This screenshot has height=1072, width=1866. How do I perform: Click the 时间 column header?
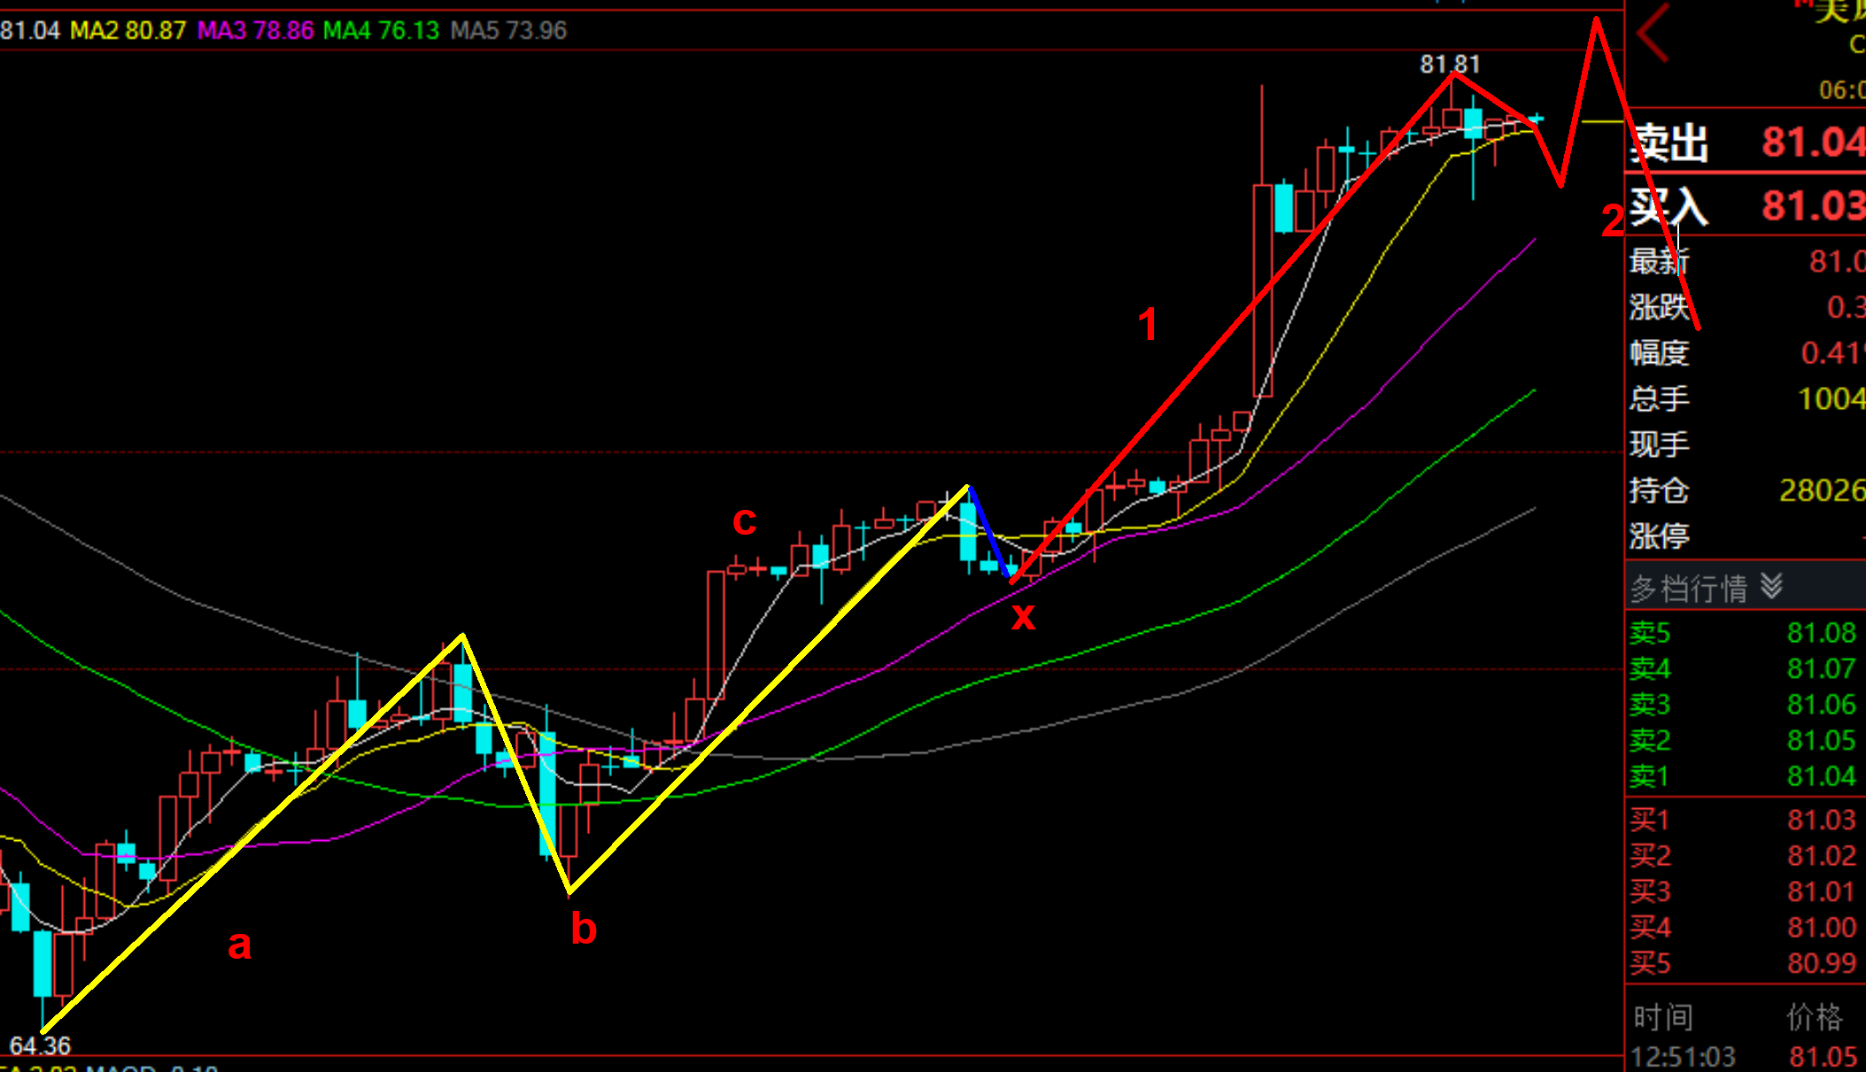coord(1663,1017)
